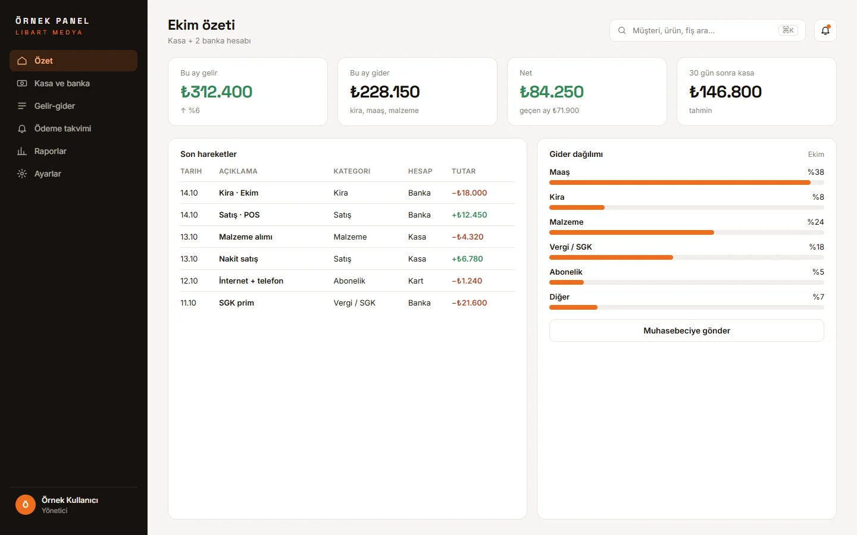
Task: Click the ₺228.150 expense value
Action: [385, 92]
